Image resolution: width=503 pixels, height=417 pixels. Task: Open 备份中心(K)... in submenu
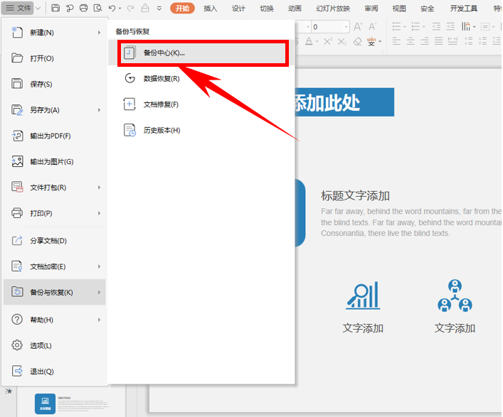pos(203,53)
